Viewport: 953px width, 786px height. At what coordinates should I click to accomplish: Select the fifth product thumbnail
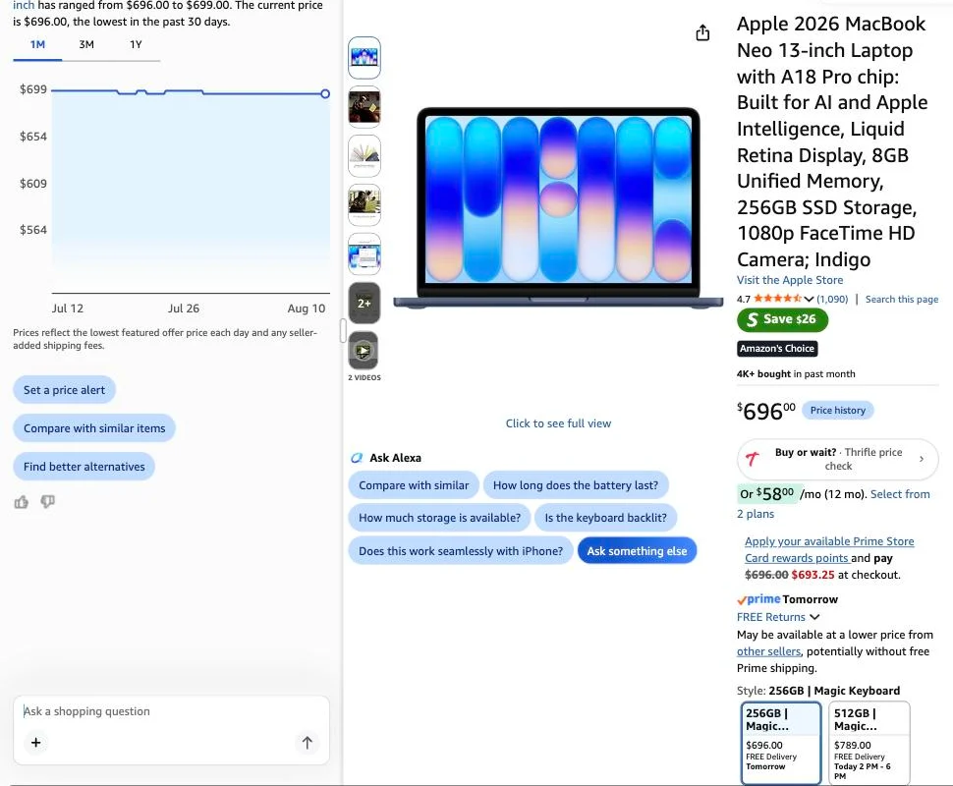[x=364, y=254]
